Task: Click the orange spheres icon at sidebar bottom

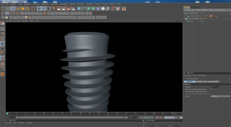Action: 2,74
